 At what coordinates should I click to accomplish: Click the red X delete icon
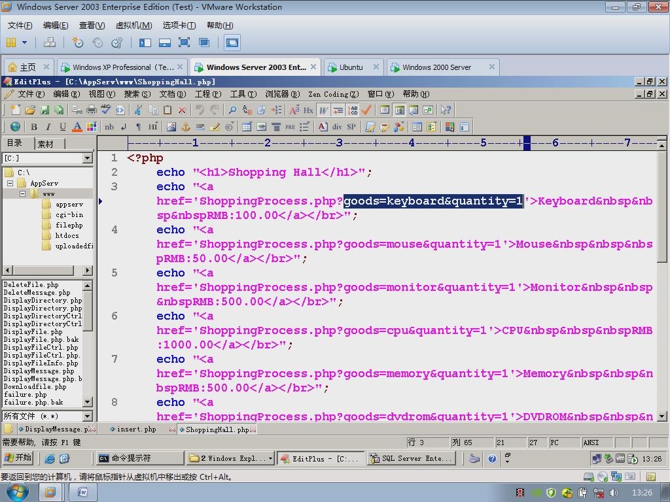182,110
